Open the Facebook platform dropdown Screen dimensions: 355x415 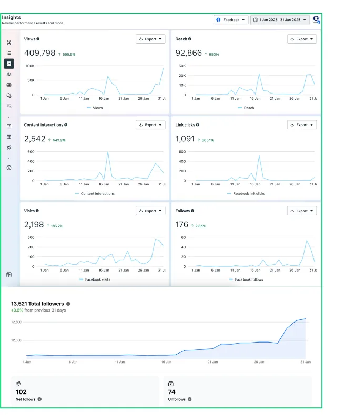[231, 20]
